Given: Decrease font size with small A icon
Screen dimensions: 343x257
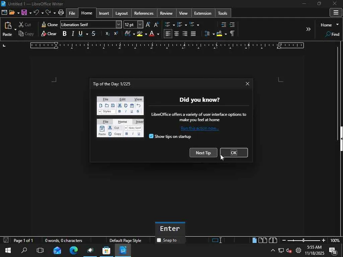Looking at the screenshot, I should click(156, 24).
